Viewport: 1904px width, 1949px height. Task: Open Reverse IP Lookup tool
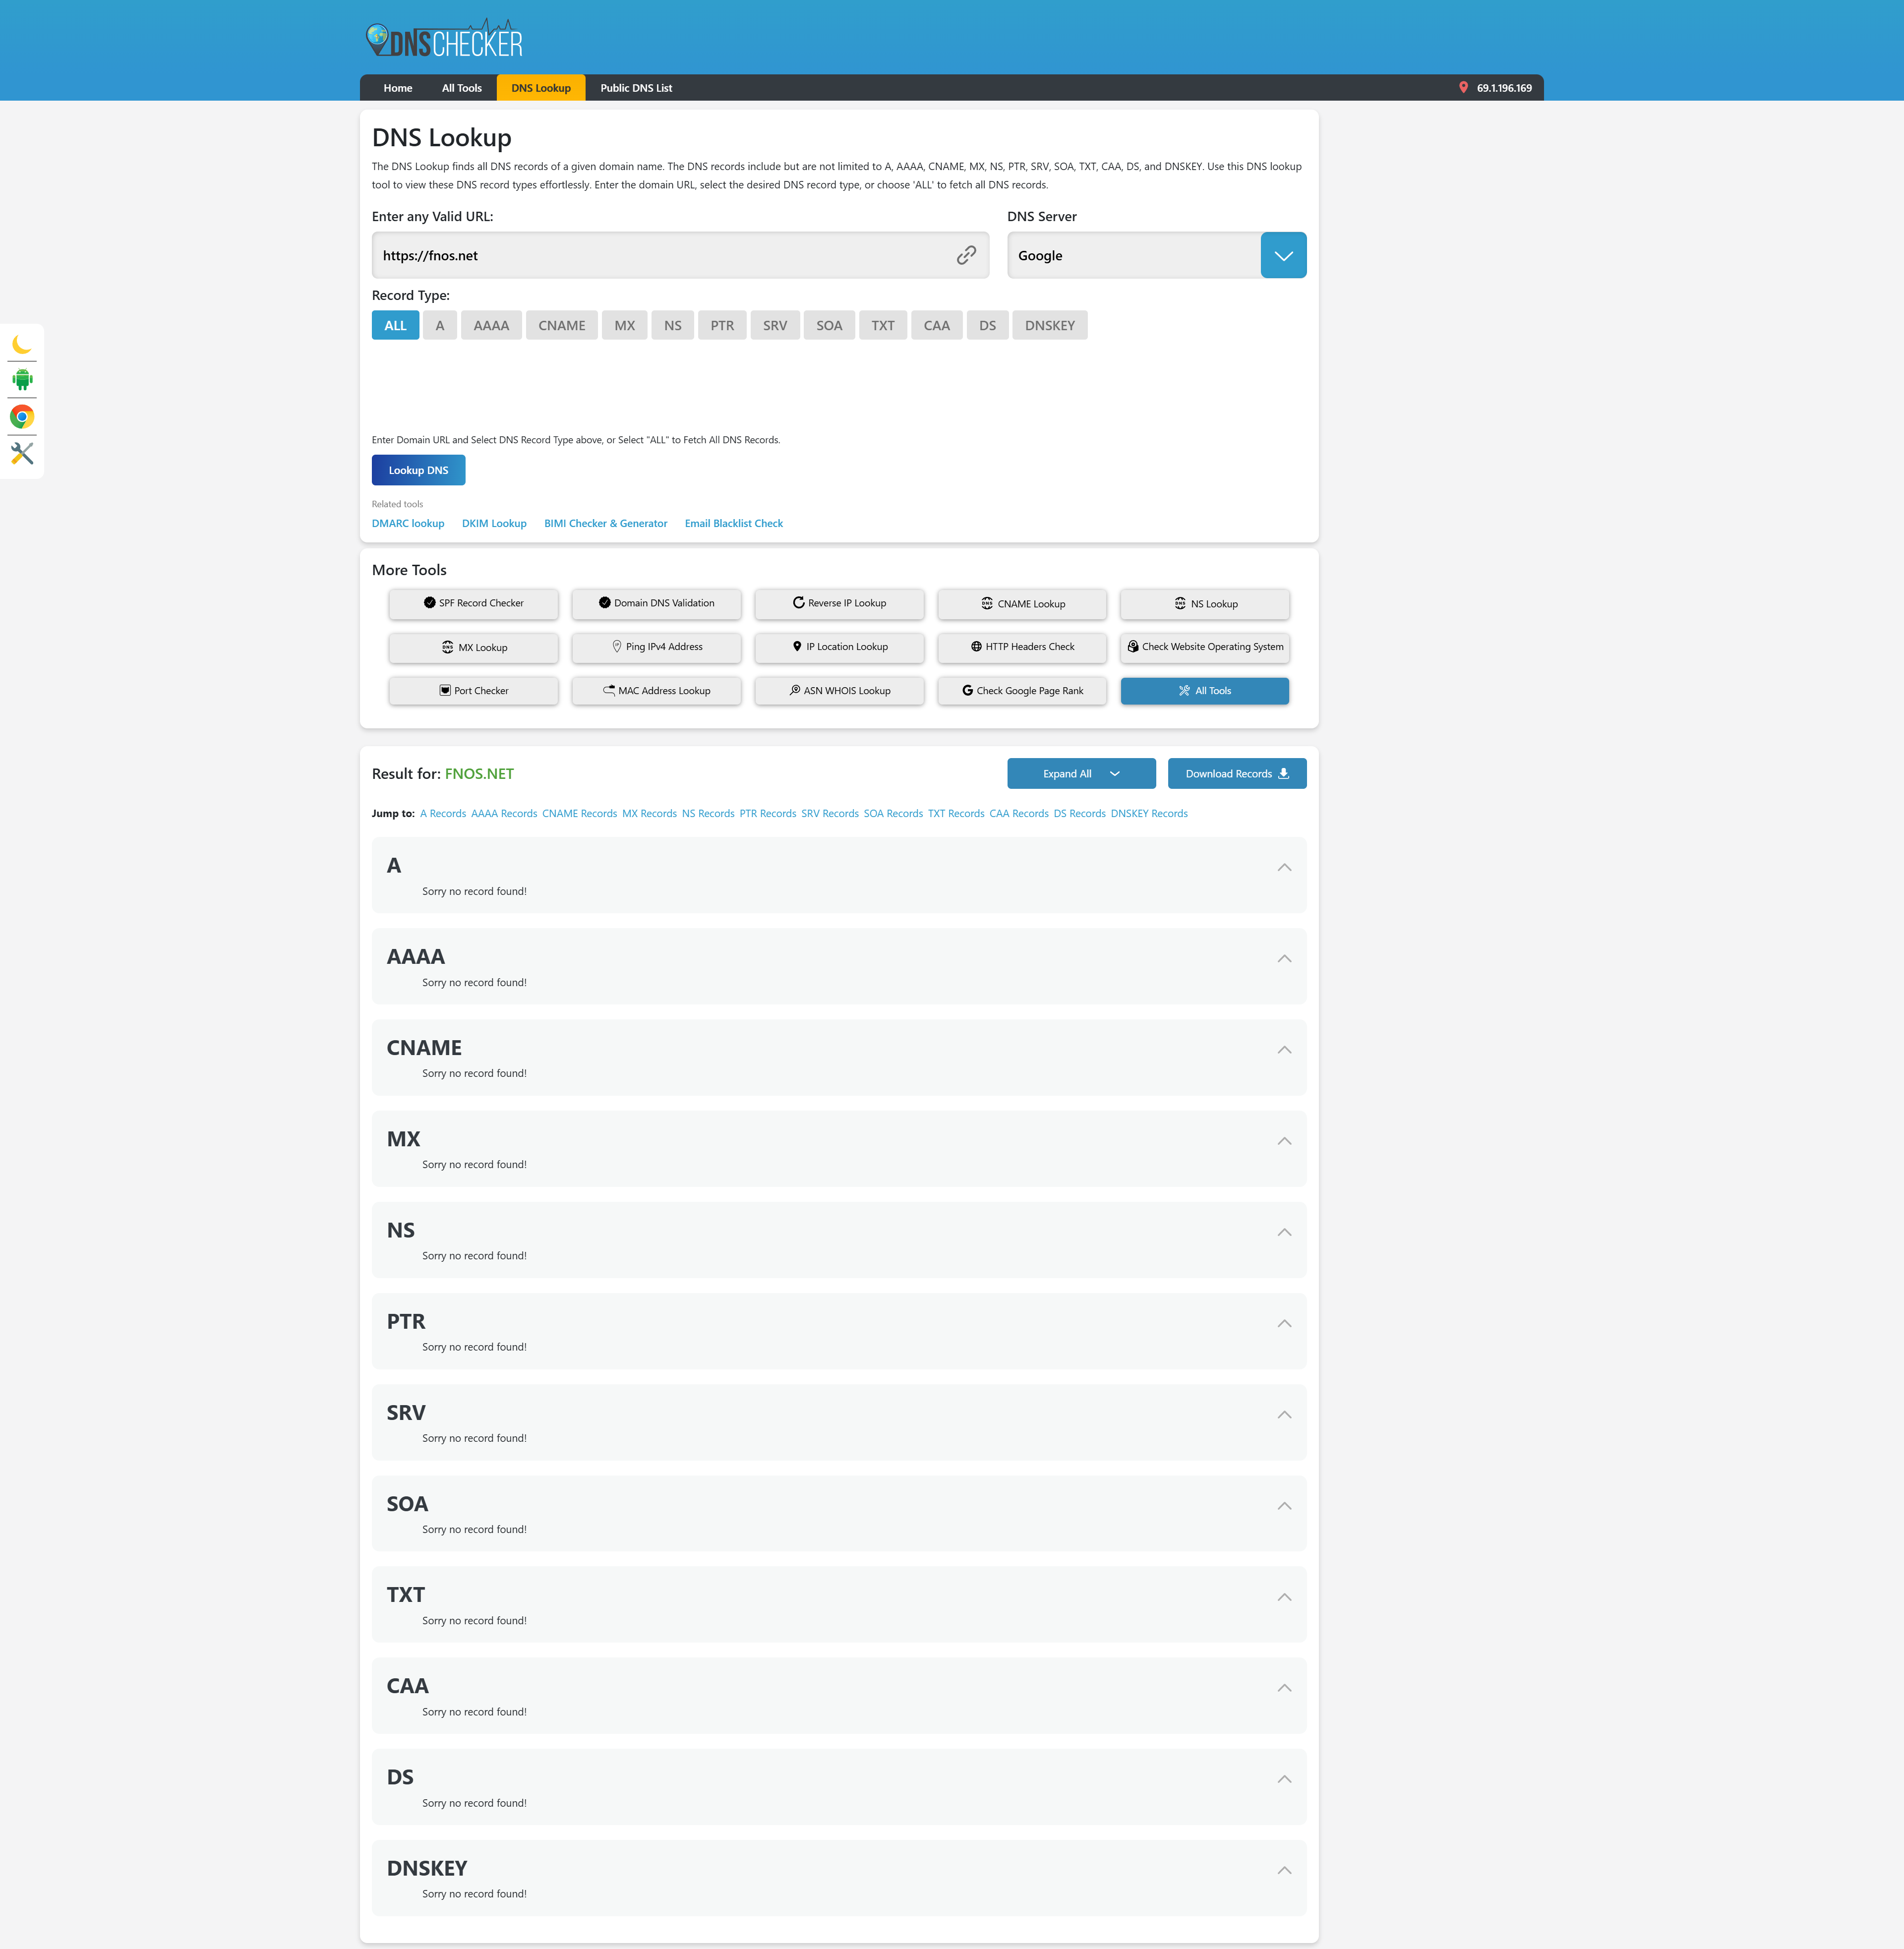(x=839, y=603)
